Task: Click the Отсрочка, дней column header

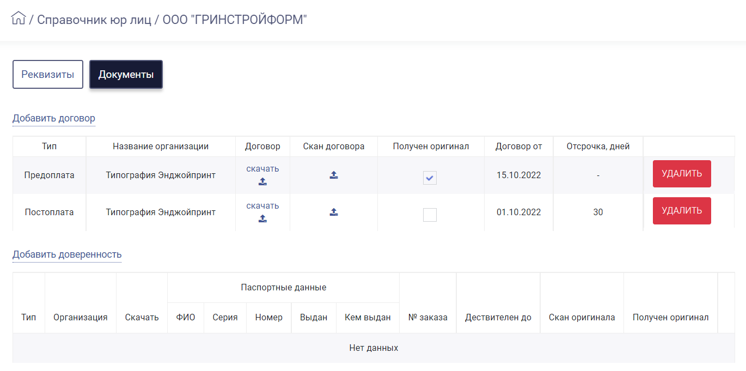Action: 598,147
